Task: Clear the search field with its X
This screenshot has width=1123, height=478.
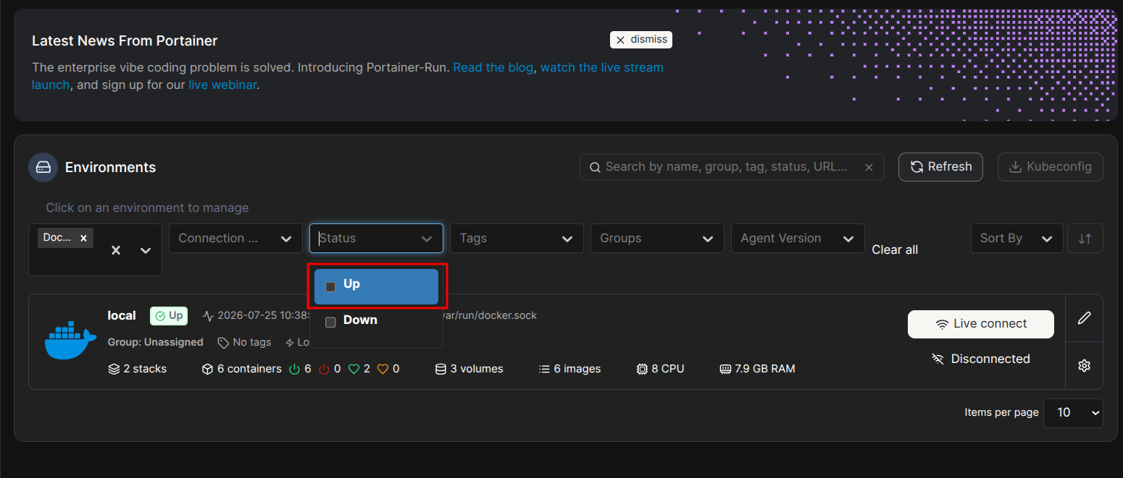Action: pyautogui.click(x=869, y=168)
